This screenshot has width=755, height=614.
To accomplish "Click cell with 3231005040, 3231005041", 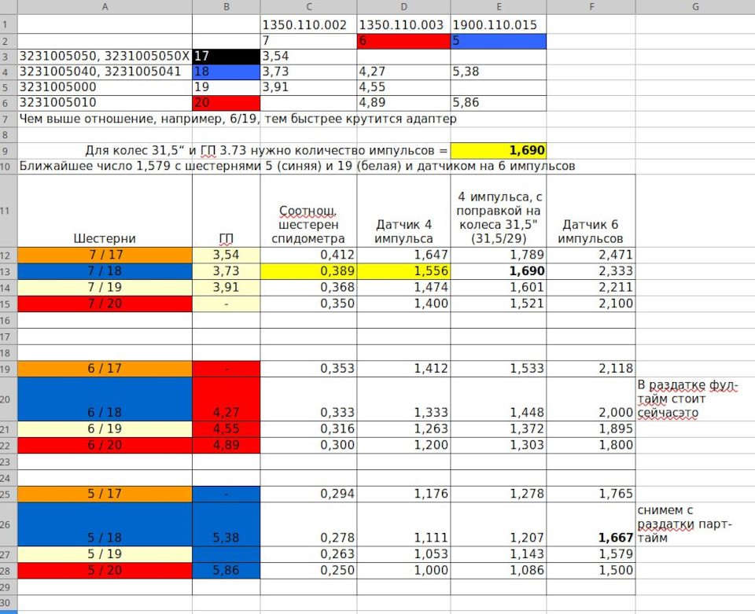I will (x=105, y=72).
